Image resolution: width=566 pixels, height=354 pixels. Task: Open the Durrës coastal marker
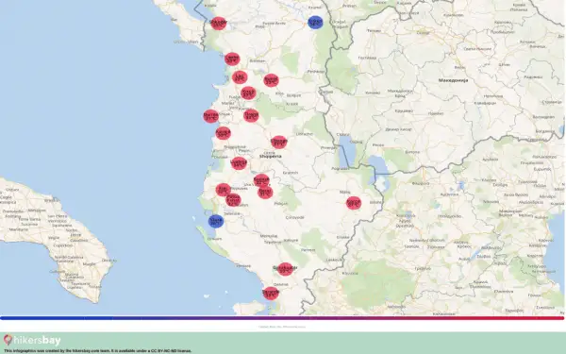(x=210, y=116)
